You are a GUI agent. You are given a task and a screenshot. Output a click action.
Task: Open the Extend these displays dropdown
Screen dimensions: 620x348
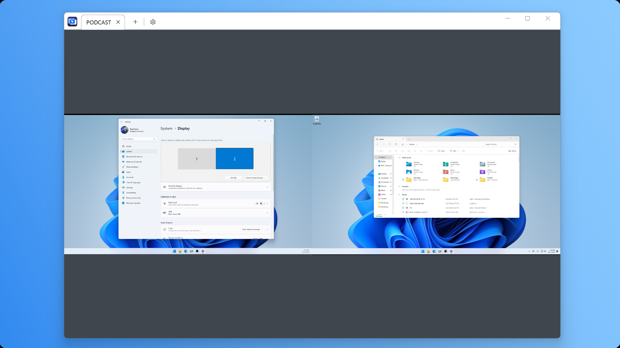[256, 178]
